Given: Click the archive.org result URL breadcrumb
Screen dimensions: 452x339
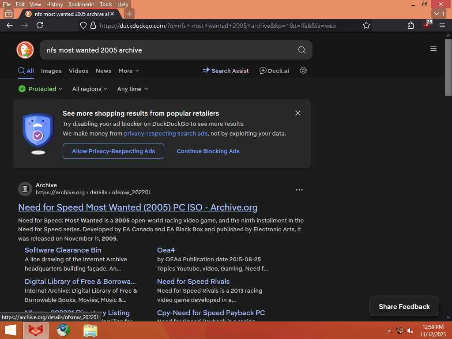Looking at the screenshot, I should pyautogui.click(x=93, y=192).
